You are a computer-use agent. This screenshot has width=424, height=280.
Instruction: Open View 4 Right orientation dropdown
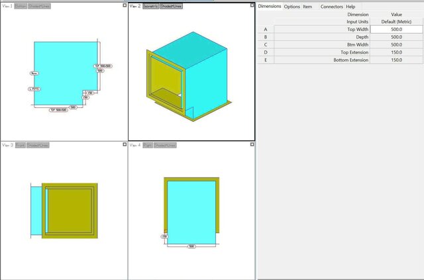(148, 145)
